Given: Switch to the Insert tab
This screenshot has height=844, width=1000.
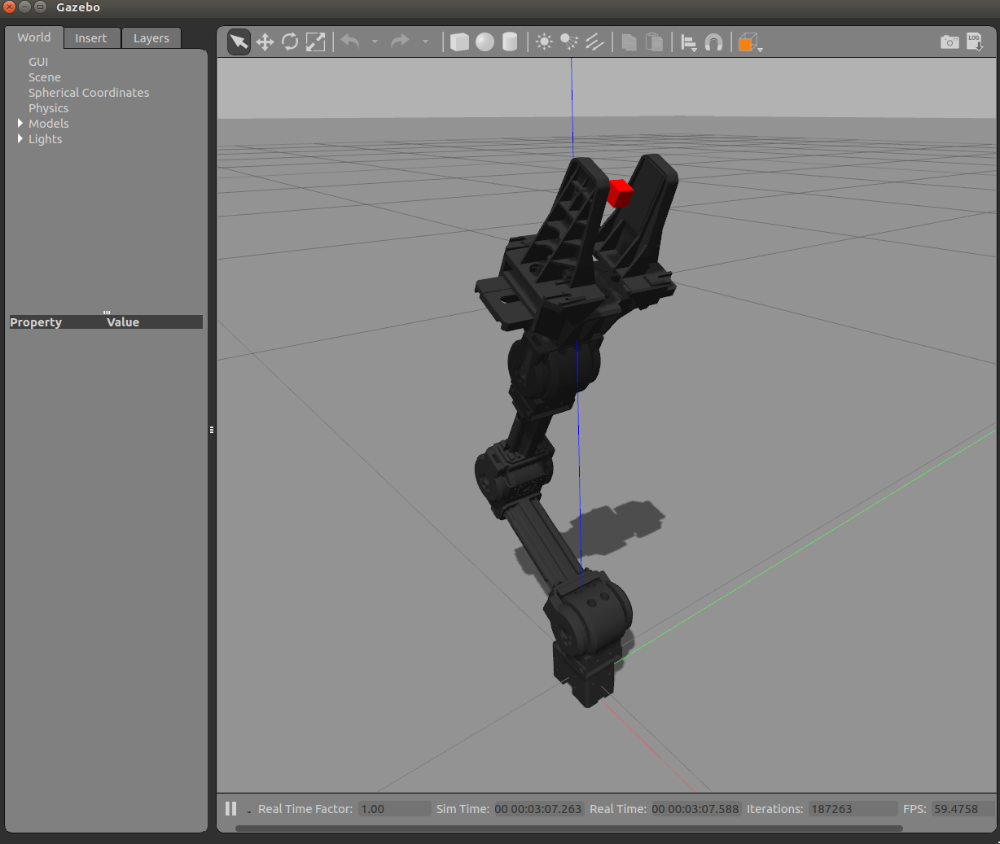Looking at the screenshot, I should [90, 38].
